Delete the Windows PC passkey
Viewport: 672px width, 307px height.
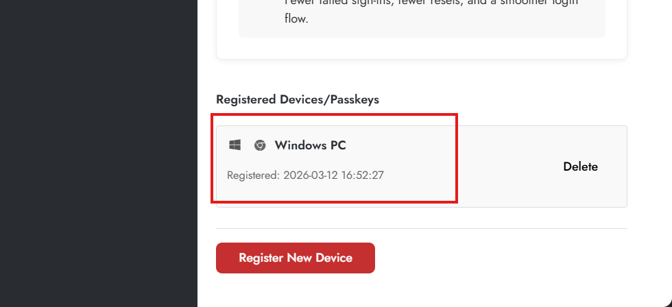point(580,167)
